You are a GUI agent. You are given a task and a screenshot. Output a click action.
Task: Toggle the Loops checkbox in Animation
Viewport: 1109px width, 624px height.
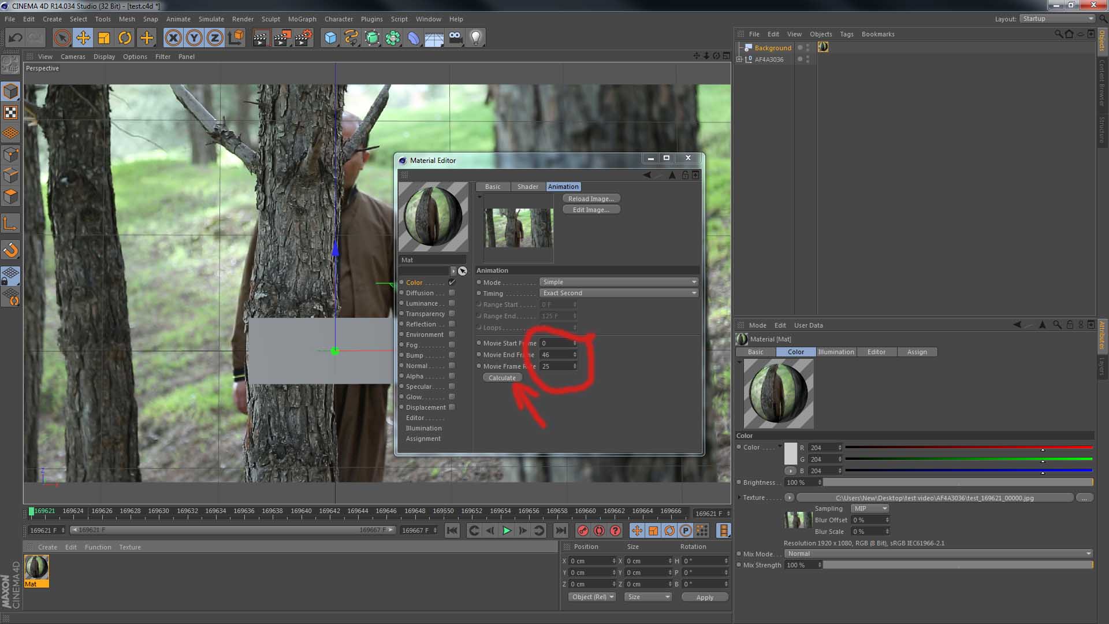(x=479, y=327)
